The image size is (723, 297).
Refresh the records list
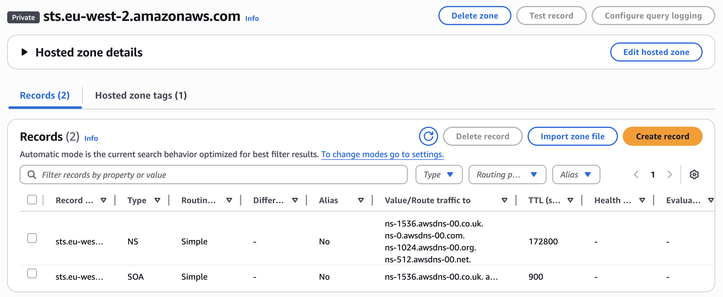[429, 136]
